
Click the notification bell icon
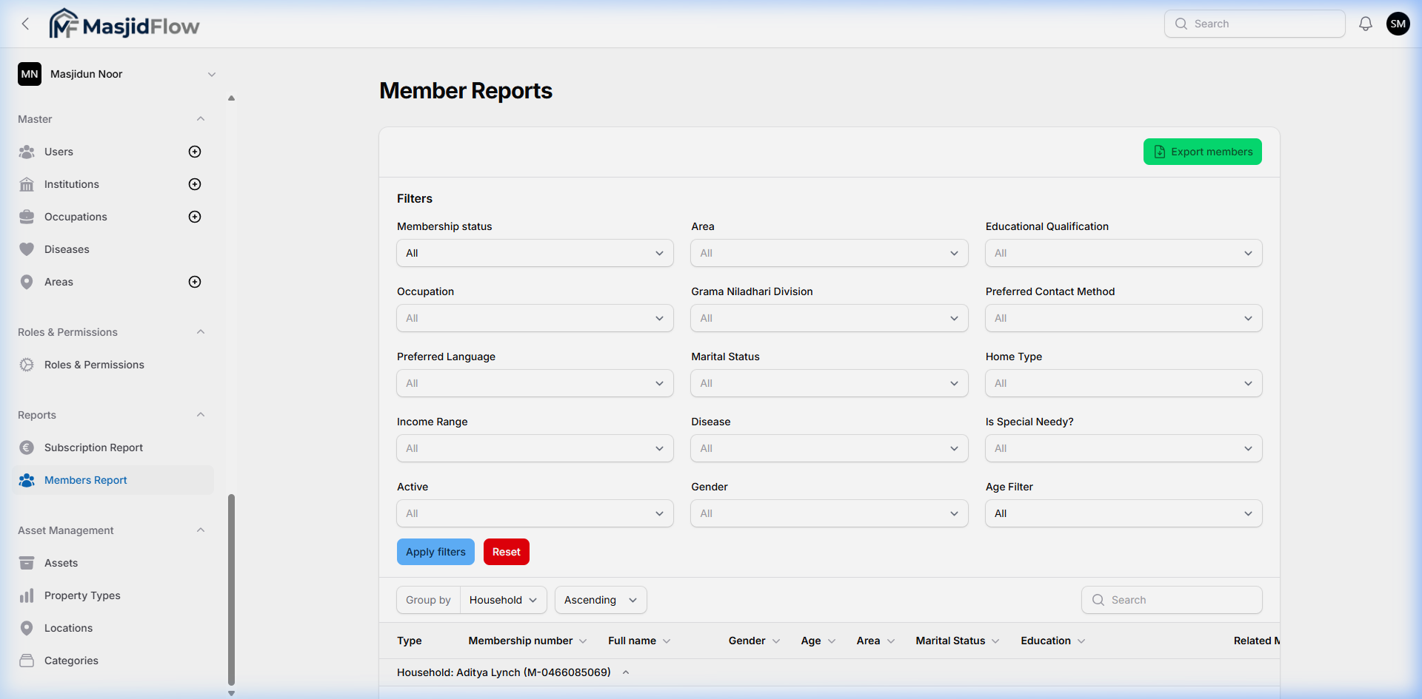coord(1365,23)
